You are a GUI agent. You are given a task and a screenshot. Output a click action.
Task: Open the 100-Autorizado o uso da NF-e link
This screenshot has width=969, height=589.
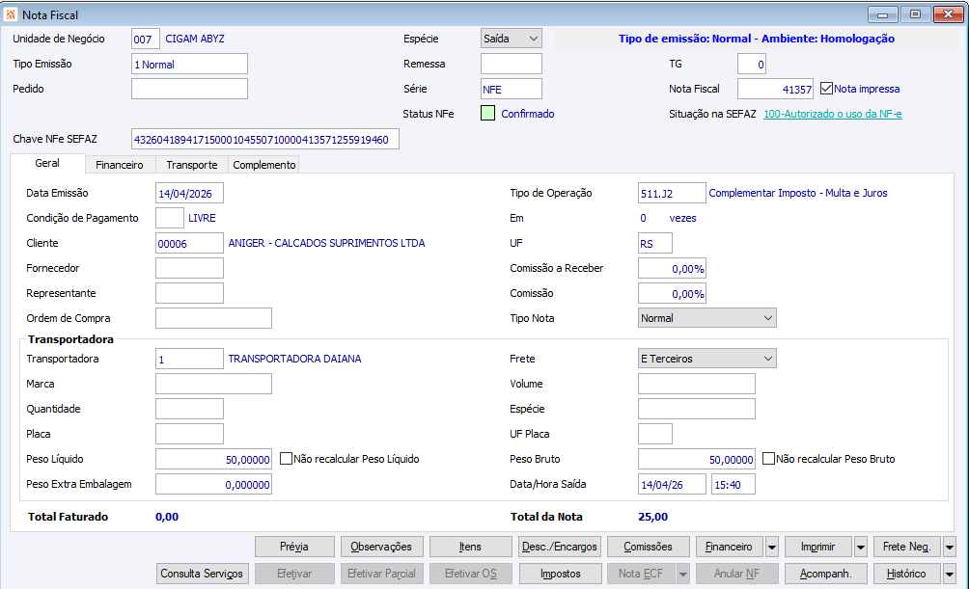832,114
